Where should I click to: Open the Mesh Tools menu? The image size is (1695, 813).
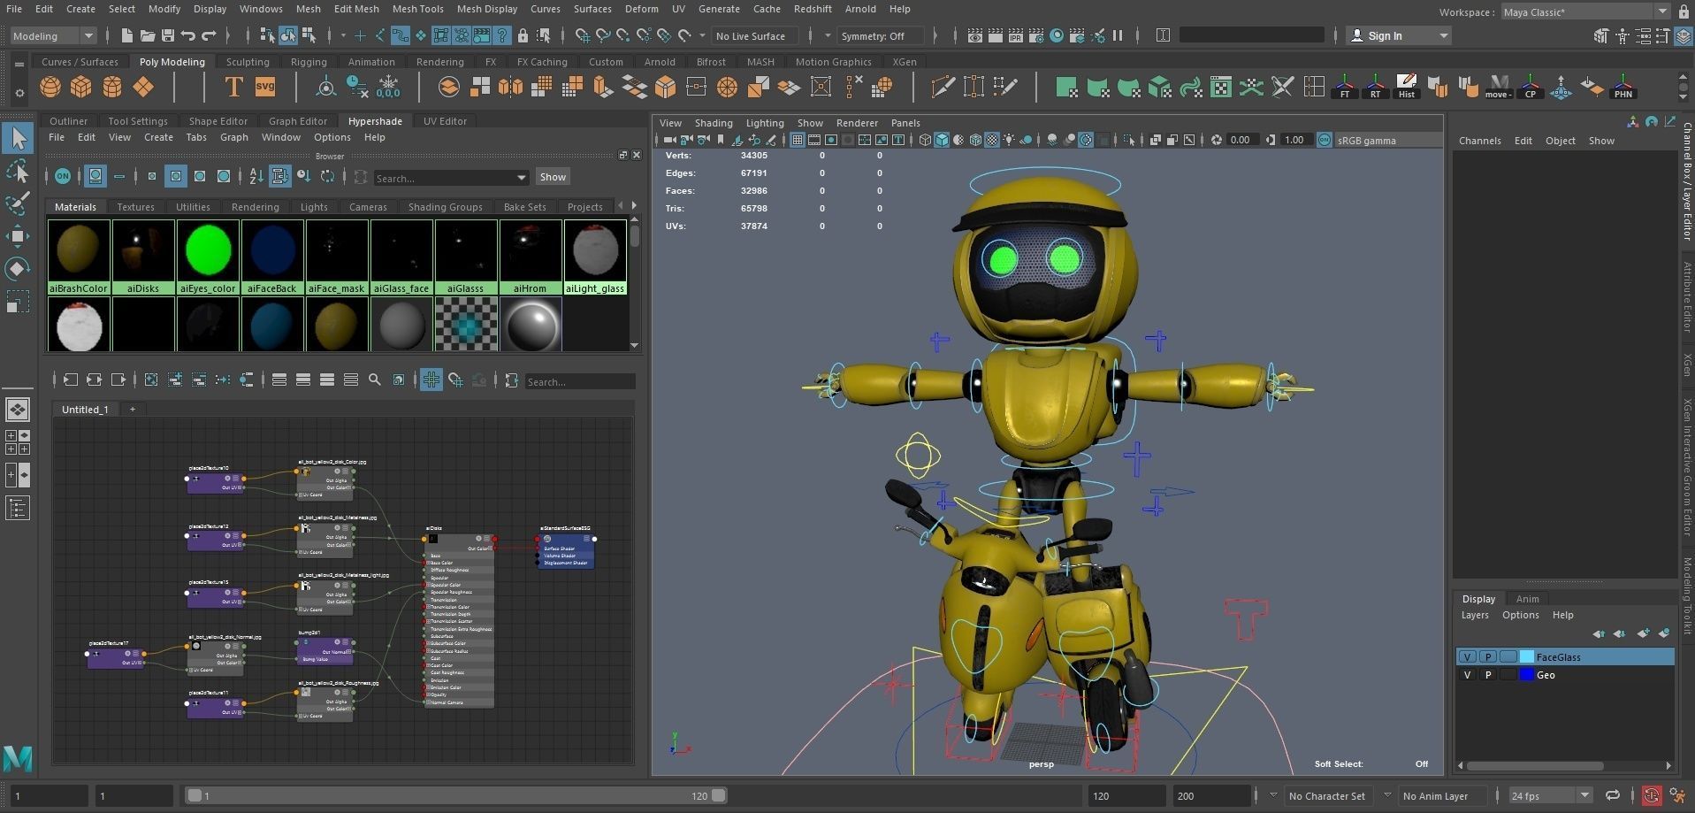point(418,9)
